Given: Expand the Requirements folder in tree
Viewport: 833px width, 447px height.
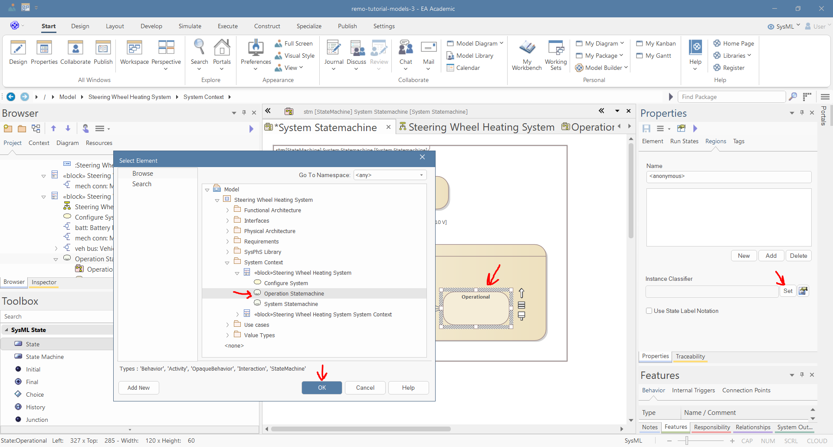Looking at the screenshot, I should (x=227, y=242).
